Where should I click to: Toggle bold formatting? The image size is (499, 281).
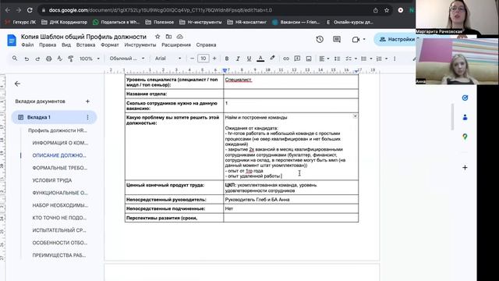click(x=227, y=59)
